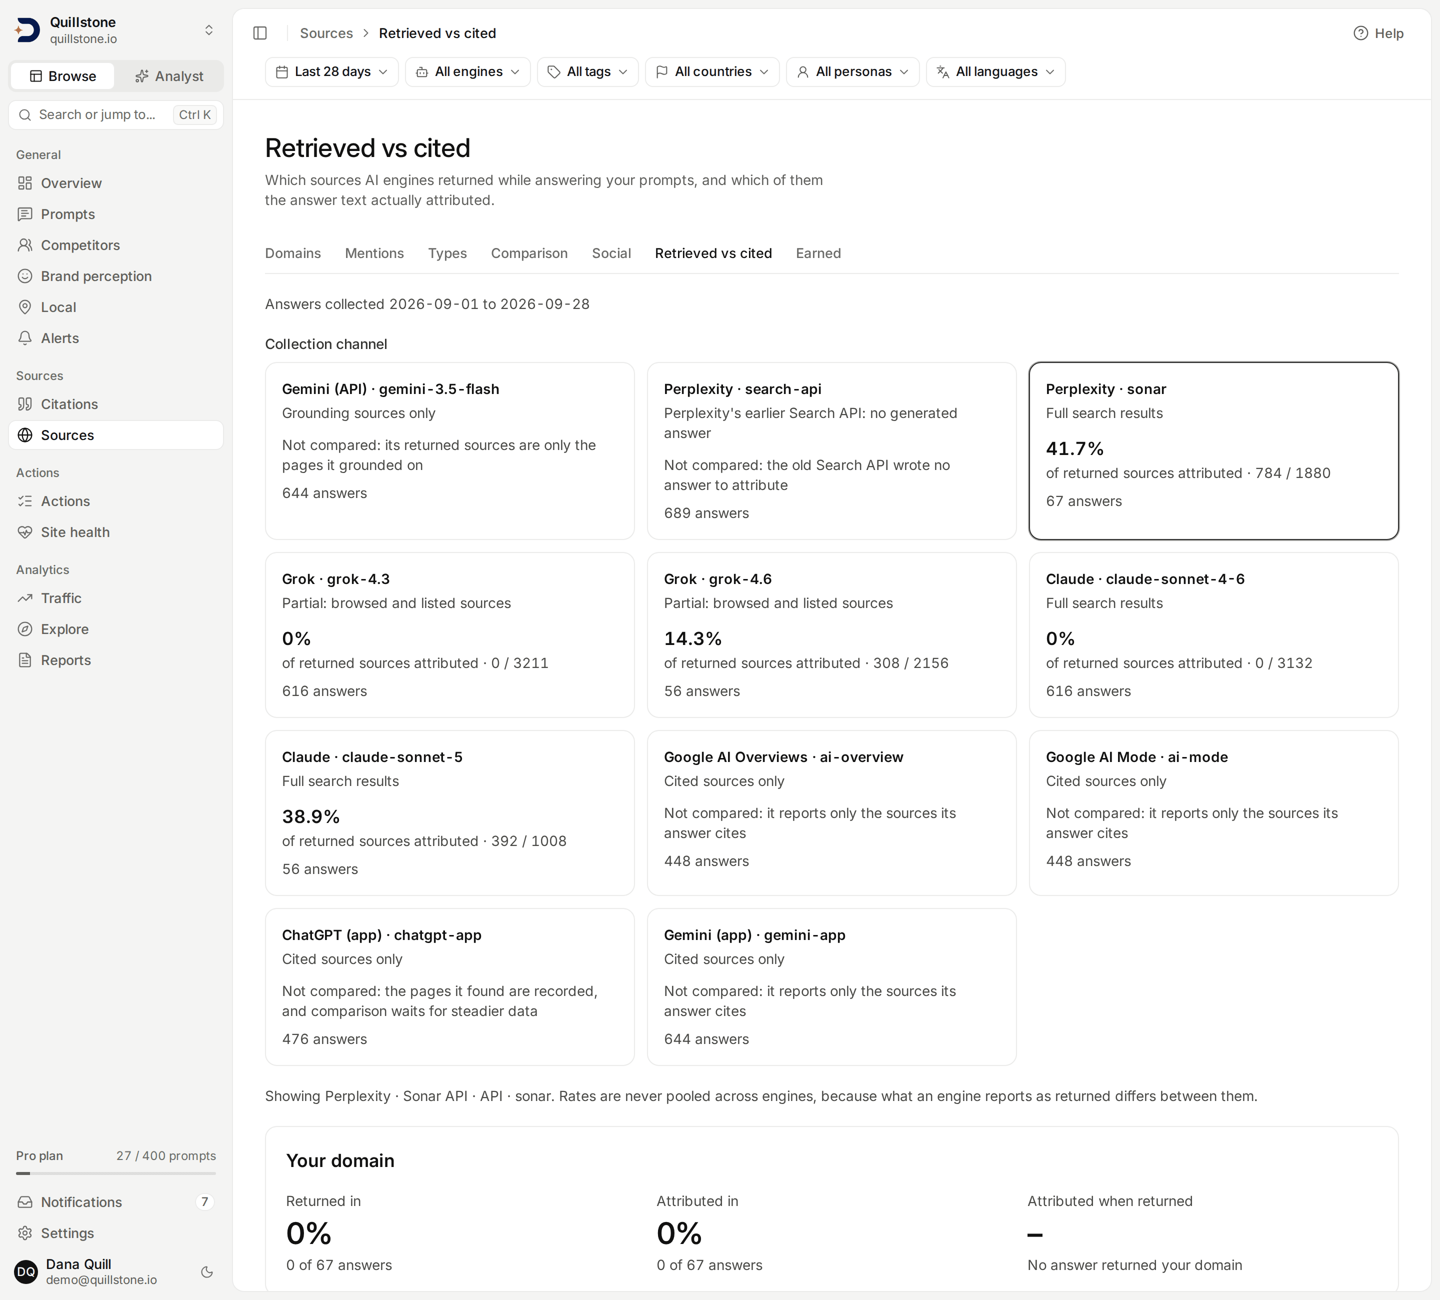Open the Traffic trend icon
Viewport: 1440px width, 1300px height.
[x=25, y=598]
